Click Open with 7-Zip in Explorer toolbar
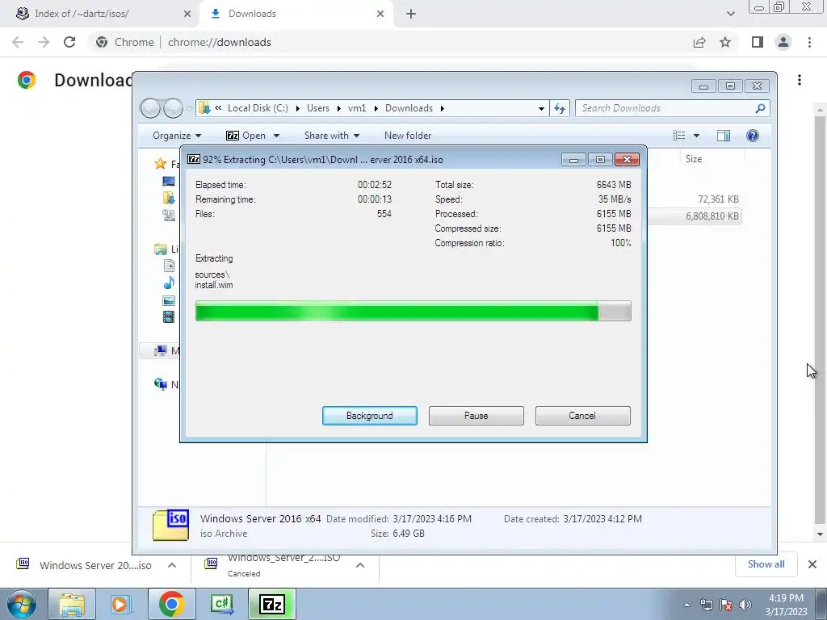This screenshot has height=620, width=827. [x=246, y=136]
